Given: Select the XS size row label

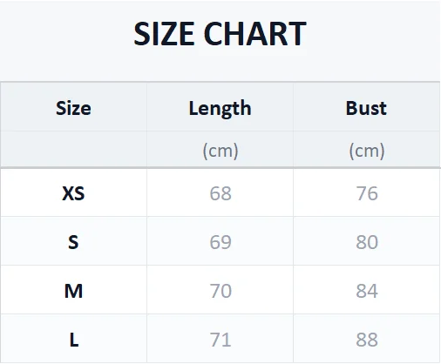Looking at the screenshot, I should (73, 193).
